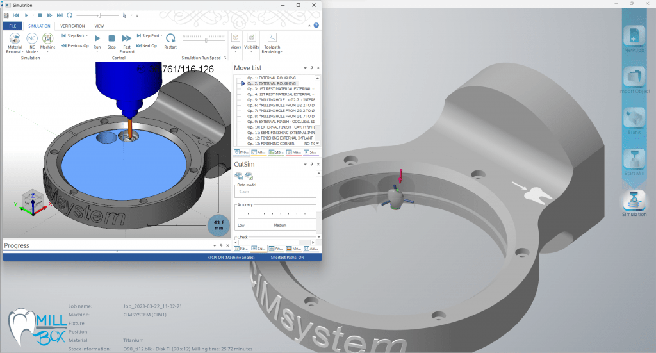Image resolution: width=656 pixels, height=353 pixels.
Task: Restart the simulation
Action: click(170, 42)
